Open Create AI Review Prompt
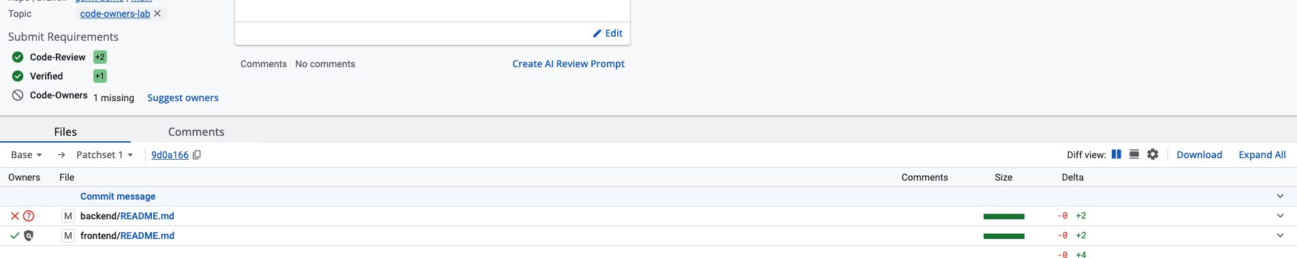 tap(568, 64)
